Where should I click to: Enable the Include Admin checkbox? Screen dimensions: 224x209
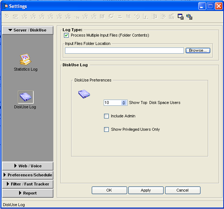107,116
